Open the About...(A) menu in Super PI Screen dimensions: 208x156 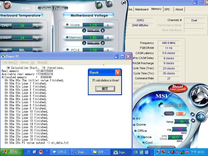[x=28, y=62]
